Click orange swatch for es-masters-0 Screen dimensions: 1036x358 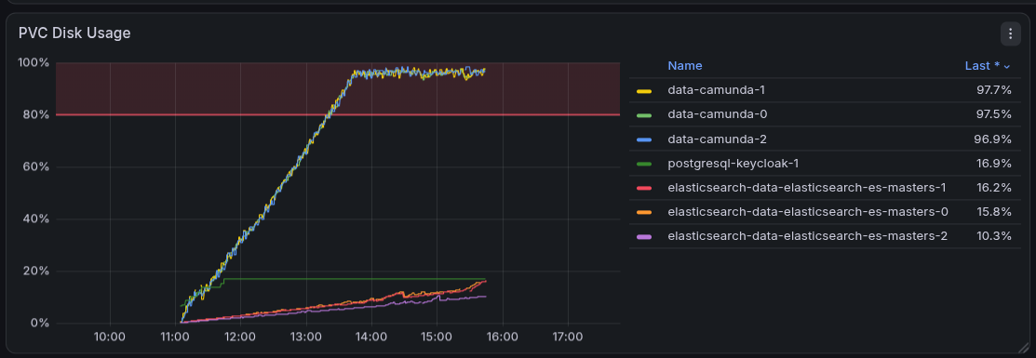point(644,212)
